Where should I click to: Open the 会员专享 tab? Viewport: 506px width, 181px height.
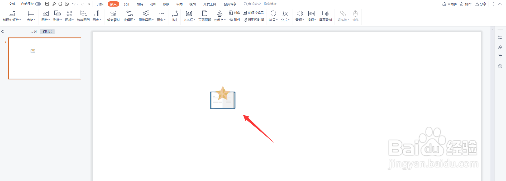(x=230, y=4)
